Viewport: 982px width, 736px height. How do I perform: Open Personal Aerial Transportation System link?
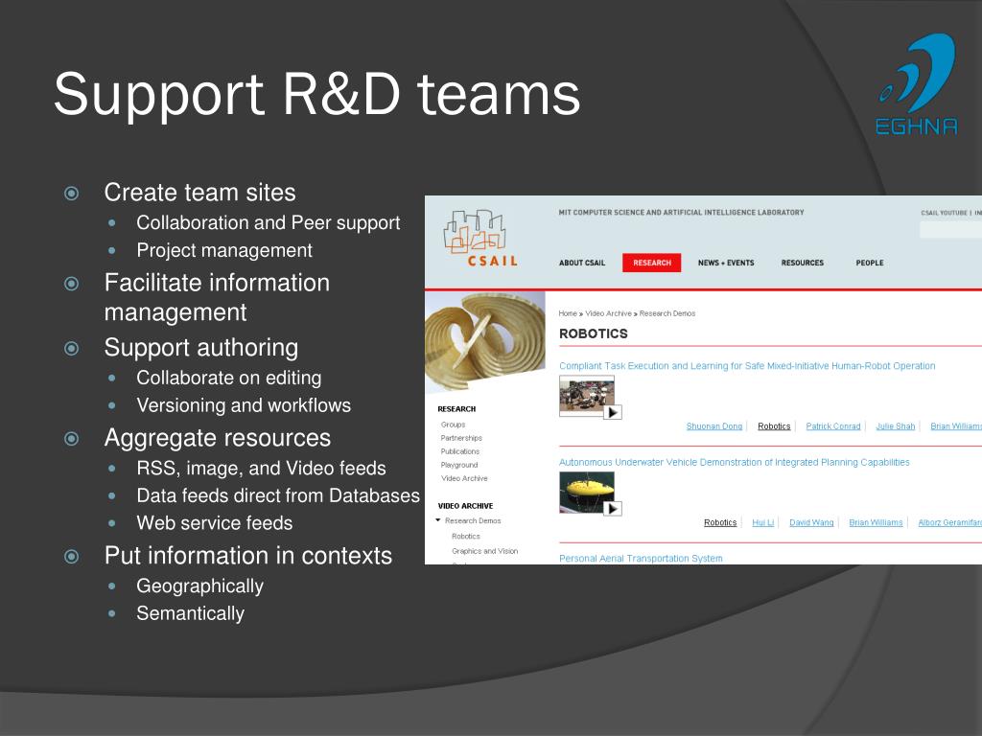pyautogui.click(x=641, y=559)
